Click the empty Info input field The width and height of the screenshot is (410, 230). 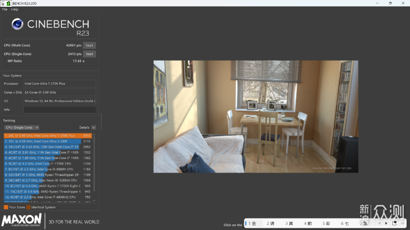pos(60,110)
